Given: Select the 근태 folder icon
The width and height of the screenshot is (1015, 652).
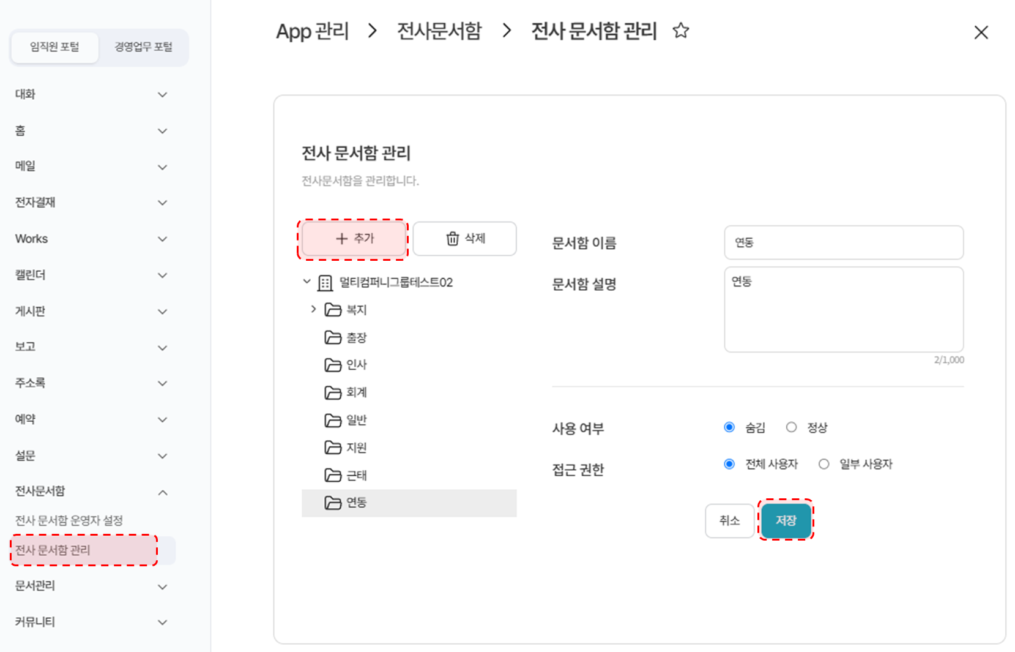Looking at the screenshot, I should pyautogui.click(x=333, y=475).
